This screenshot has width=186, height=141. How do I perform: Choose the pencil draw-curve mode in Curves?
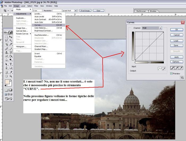coord(164,69)
